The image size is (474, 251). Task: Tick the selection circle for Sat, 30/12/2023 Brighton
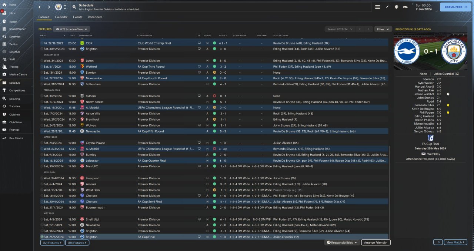pos(42,49)
